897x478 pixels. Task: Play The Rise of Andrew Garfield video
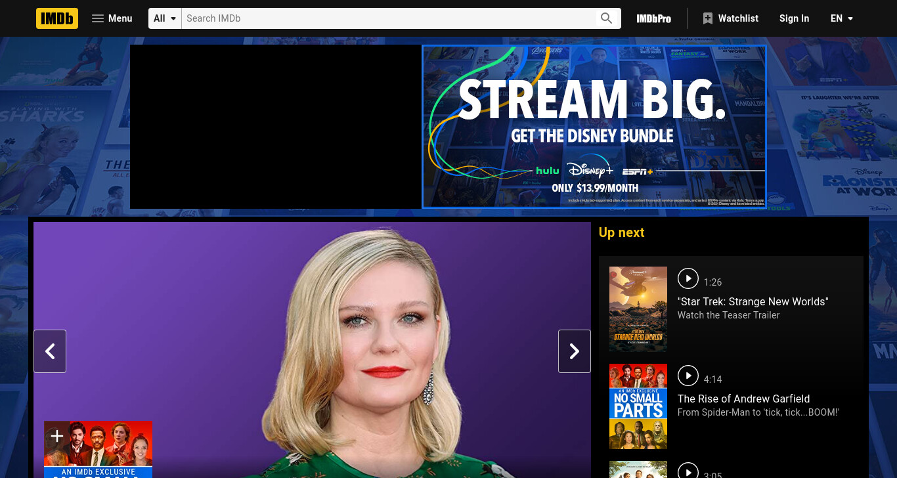point(688,376)
